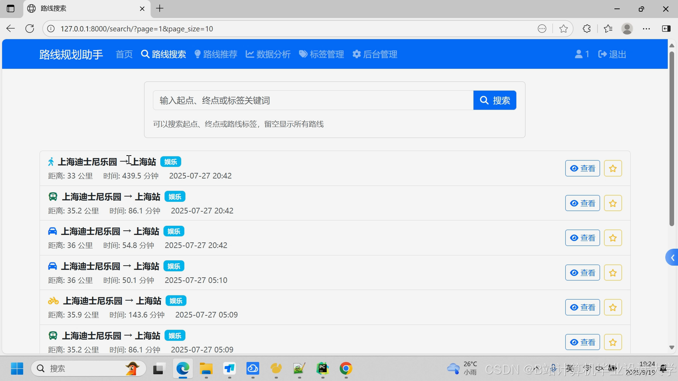The height and width of the screenshot is (381, 678).
Task: Click the walking route icon on first result
Action: (51, 162)
